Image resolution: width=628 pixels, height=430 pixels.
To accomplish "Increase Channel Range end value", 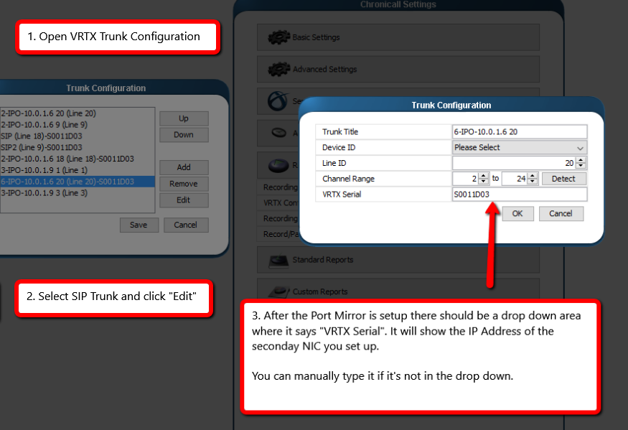I will click(533, 176).
